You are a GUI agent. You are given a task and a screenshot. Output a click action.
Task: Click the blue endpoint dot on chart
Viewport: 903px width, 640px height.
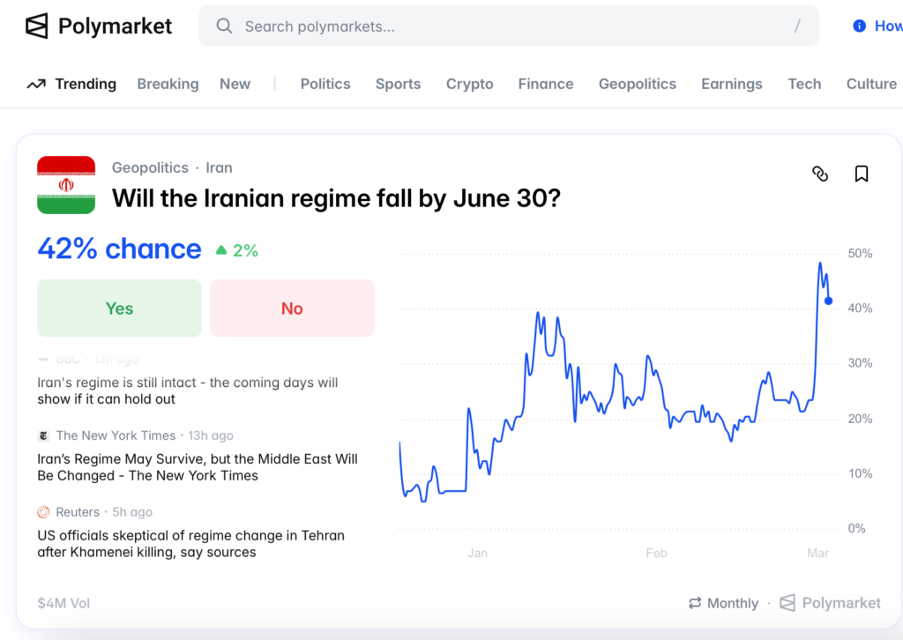828,301
